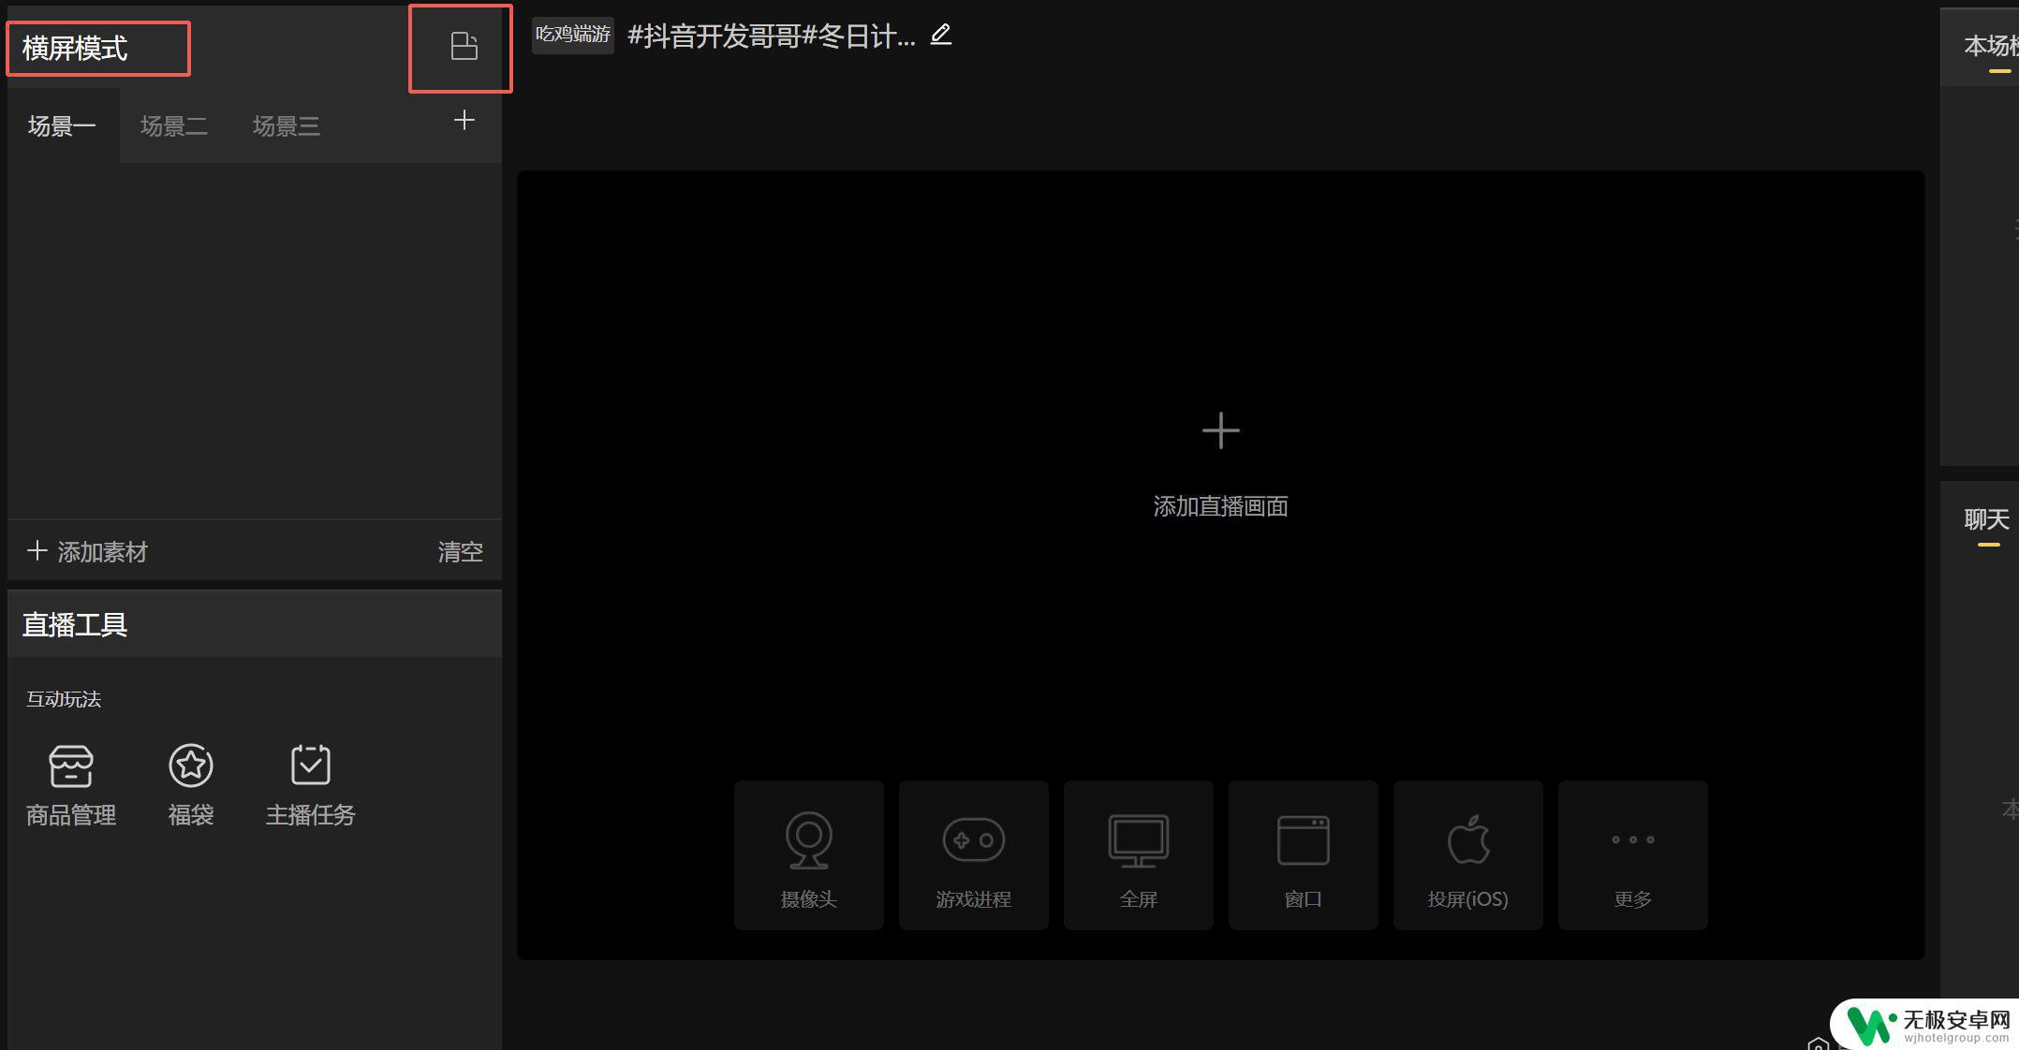The height and width of the screenshot is (1050, 2019).
Task: Switch to the 场景三 tab
Action: (x=287, y=125)
